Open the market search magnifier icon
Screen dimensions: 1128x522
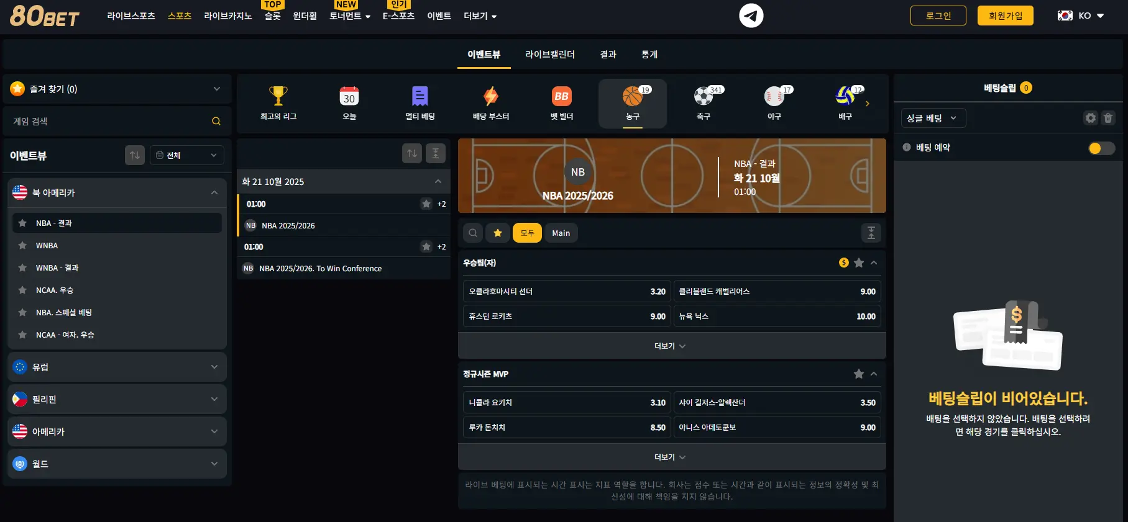(x=473, y=233)
